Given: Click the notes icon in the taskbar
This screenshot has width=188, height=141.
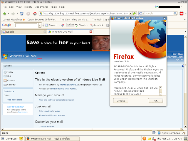Looking at the screenshot, I should coord(21,138).
